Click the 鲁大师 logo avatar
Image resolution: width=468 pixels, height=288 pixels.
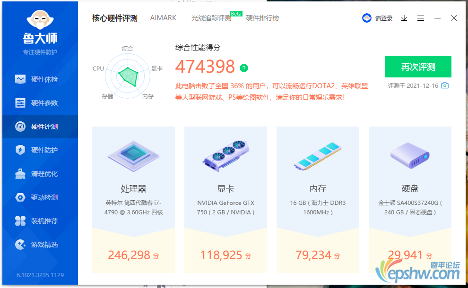40,19
